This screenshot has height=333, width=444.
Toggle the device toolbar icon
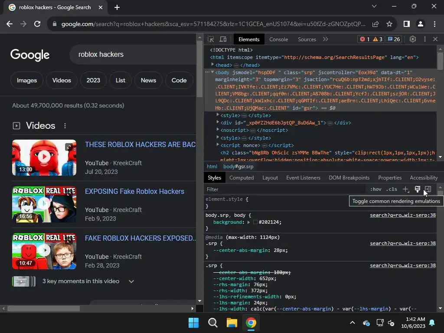[223, 39]
